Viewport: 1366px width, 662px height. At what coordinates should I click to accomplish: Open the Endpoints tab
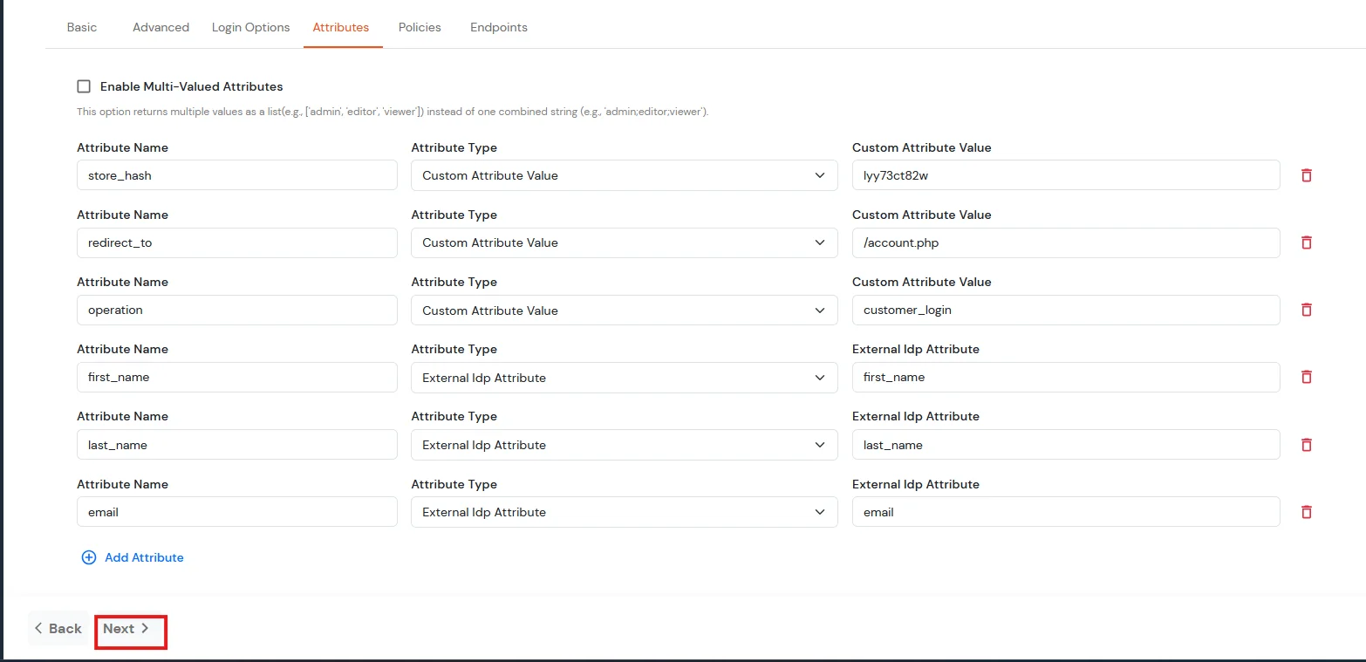498,27
